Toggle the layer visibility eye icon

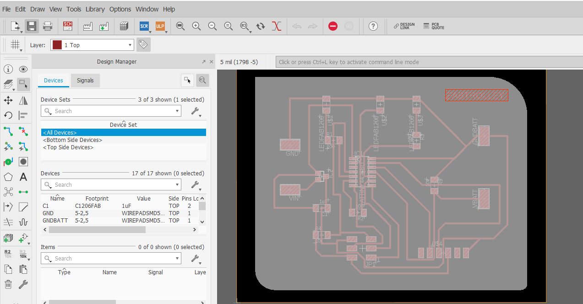pyautogui.click(x=23, y=69)
